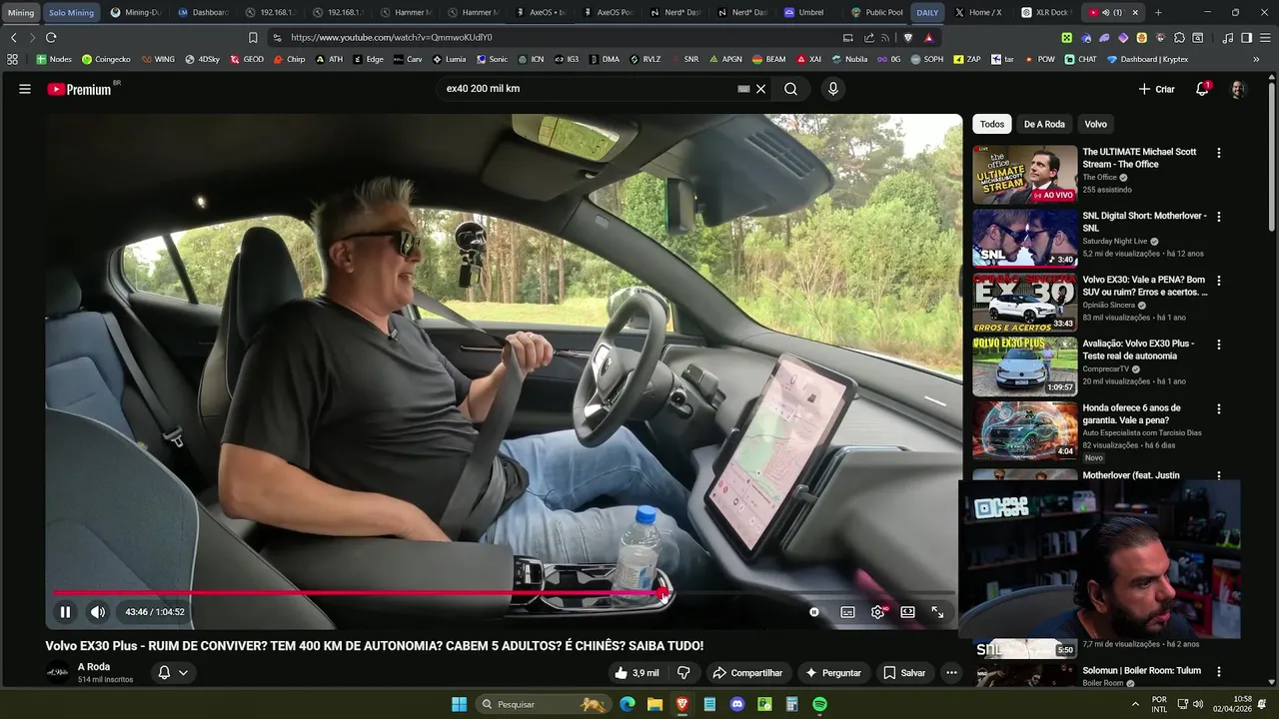This screenshot has height=719, width=1279.
Task: Switch to the 'Home / X' tab
Action: (x=977, y=12)
